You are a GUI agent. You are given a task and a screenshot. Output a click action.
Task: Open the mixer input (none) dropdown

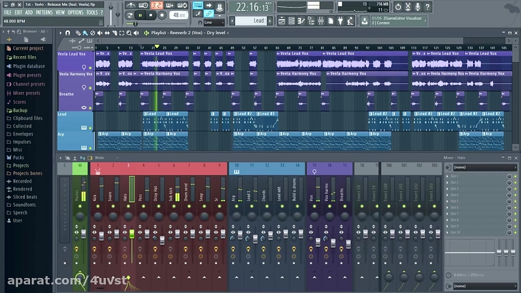point(485,167)
